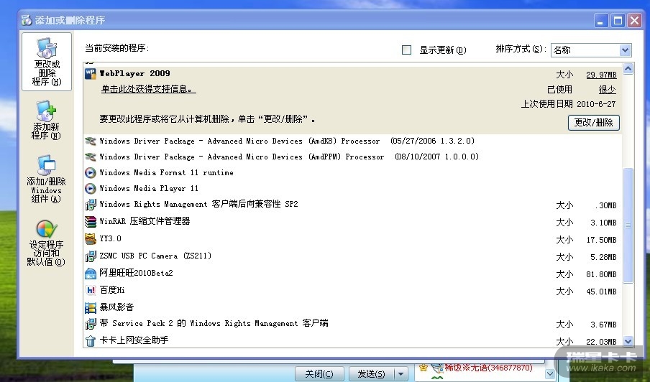Open the support information link 单击此处获得支持信息
The height and width of the screenshot is (382, 650).
click(148, 89)
